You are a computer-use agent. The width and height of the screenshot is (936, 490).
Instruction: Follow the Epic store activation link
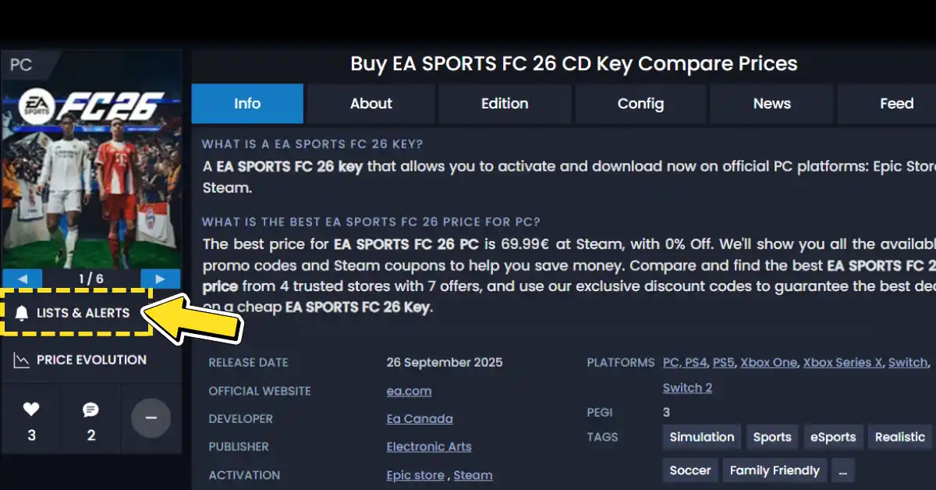pyautogui.click(x=415, y=475)
